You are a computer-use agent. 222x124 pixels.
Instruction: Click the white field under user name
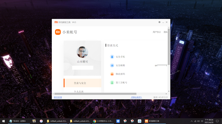tap(83, 68)
